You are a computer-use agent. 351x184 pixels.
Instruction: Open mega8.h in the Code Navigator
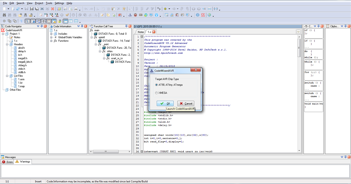[22, 58]
